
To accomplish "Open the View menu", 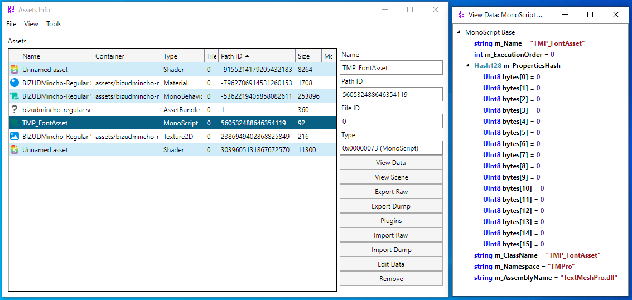I will tap(31, 24).
